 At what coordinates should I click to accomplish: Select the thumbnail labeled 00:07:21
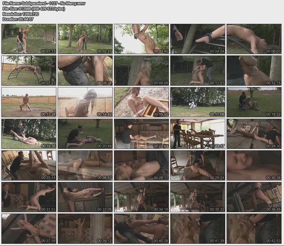pos(29,70)
